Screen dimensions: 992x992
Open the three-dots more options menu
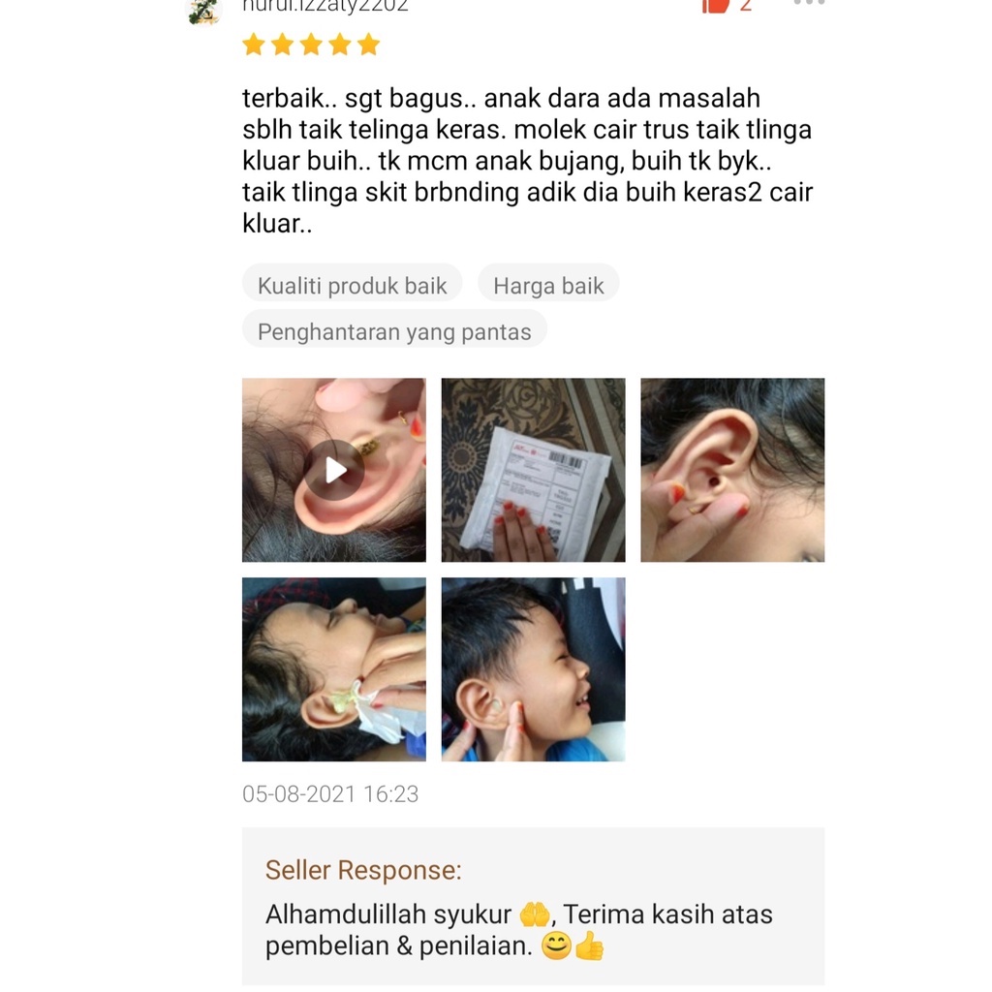click(809, 3)
